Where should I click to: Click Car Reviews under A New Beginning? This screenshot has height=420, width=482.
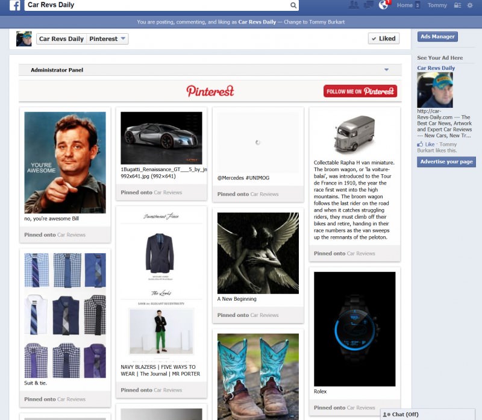pos(264,315)
